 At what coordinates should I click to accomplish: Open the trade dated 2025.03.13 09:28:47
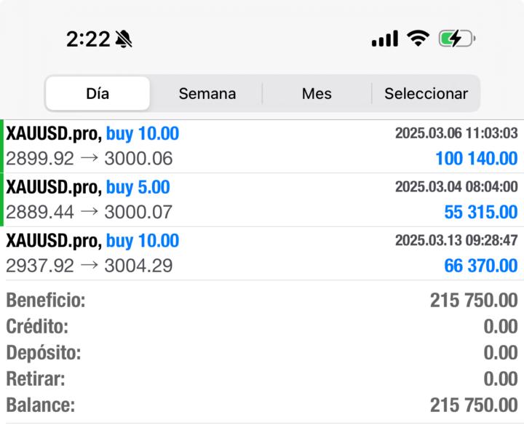pos(262,253)
